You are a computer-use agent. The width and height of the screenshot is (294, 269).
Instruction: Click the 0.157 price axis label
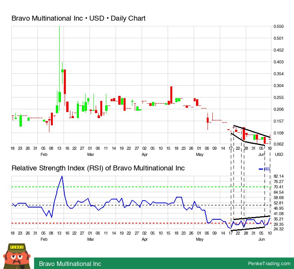[x=279, y=121]
